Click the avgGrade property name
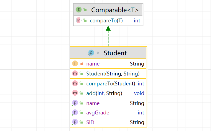Viewport: 211px width, 131px height. (x=98, y=112)
